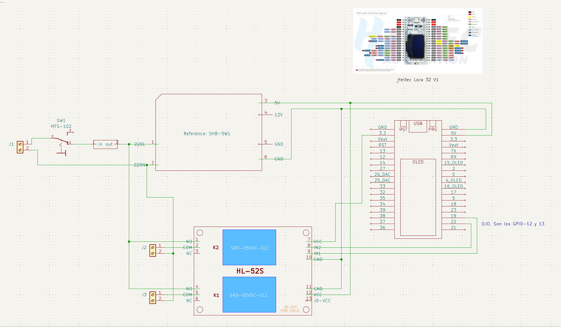Viewport: 561px width, 327px height.
Task: Select the OLED rectangle on the Heltec board
Action: coord(418,197)
